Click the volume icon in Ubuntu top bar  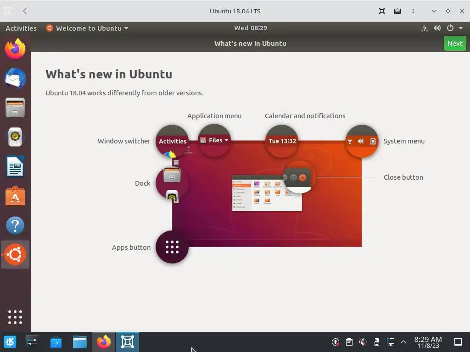(437, 28)
